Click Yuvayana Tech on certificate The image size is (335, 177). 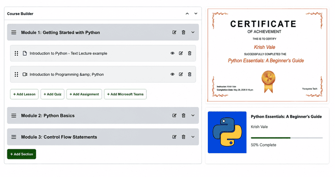[x=310, y=88]
